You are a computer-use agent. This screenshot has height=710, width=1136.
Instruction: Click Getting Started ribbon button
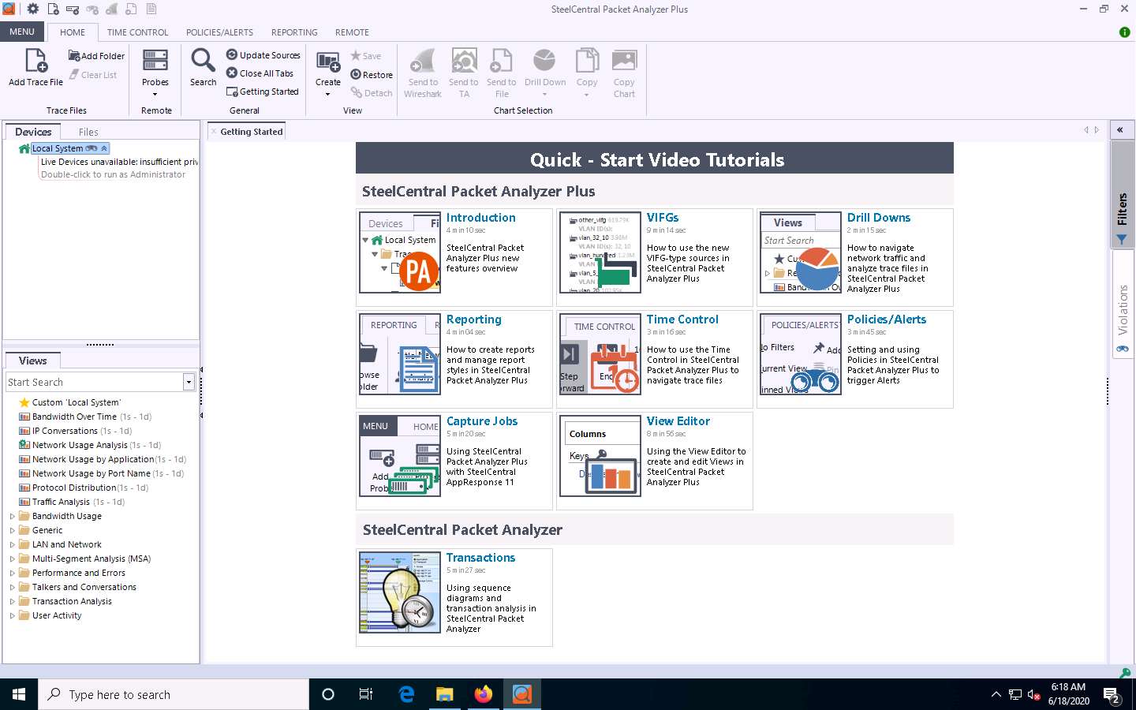pos(263,92)
